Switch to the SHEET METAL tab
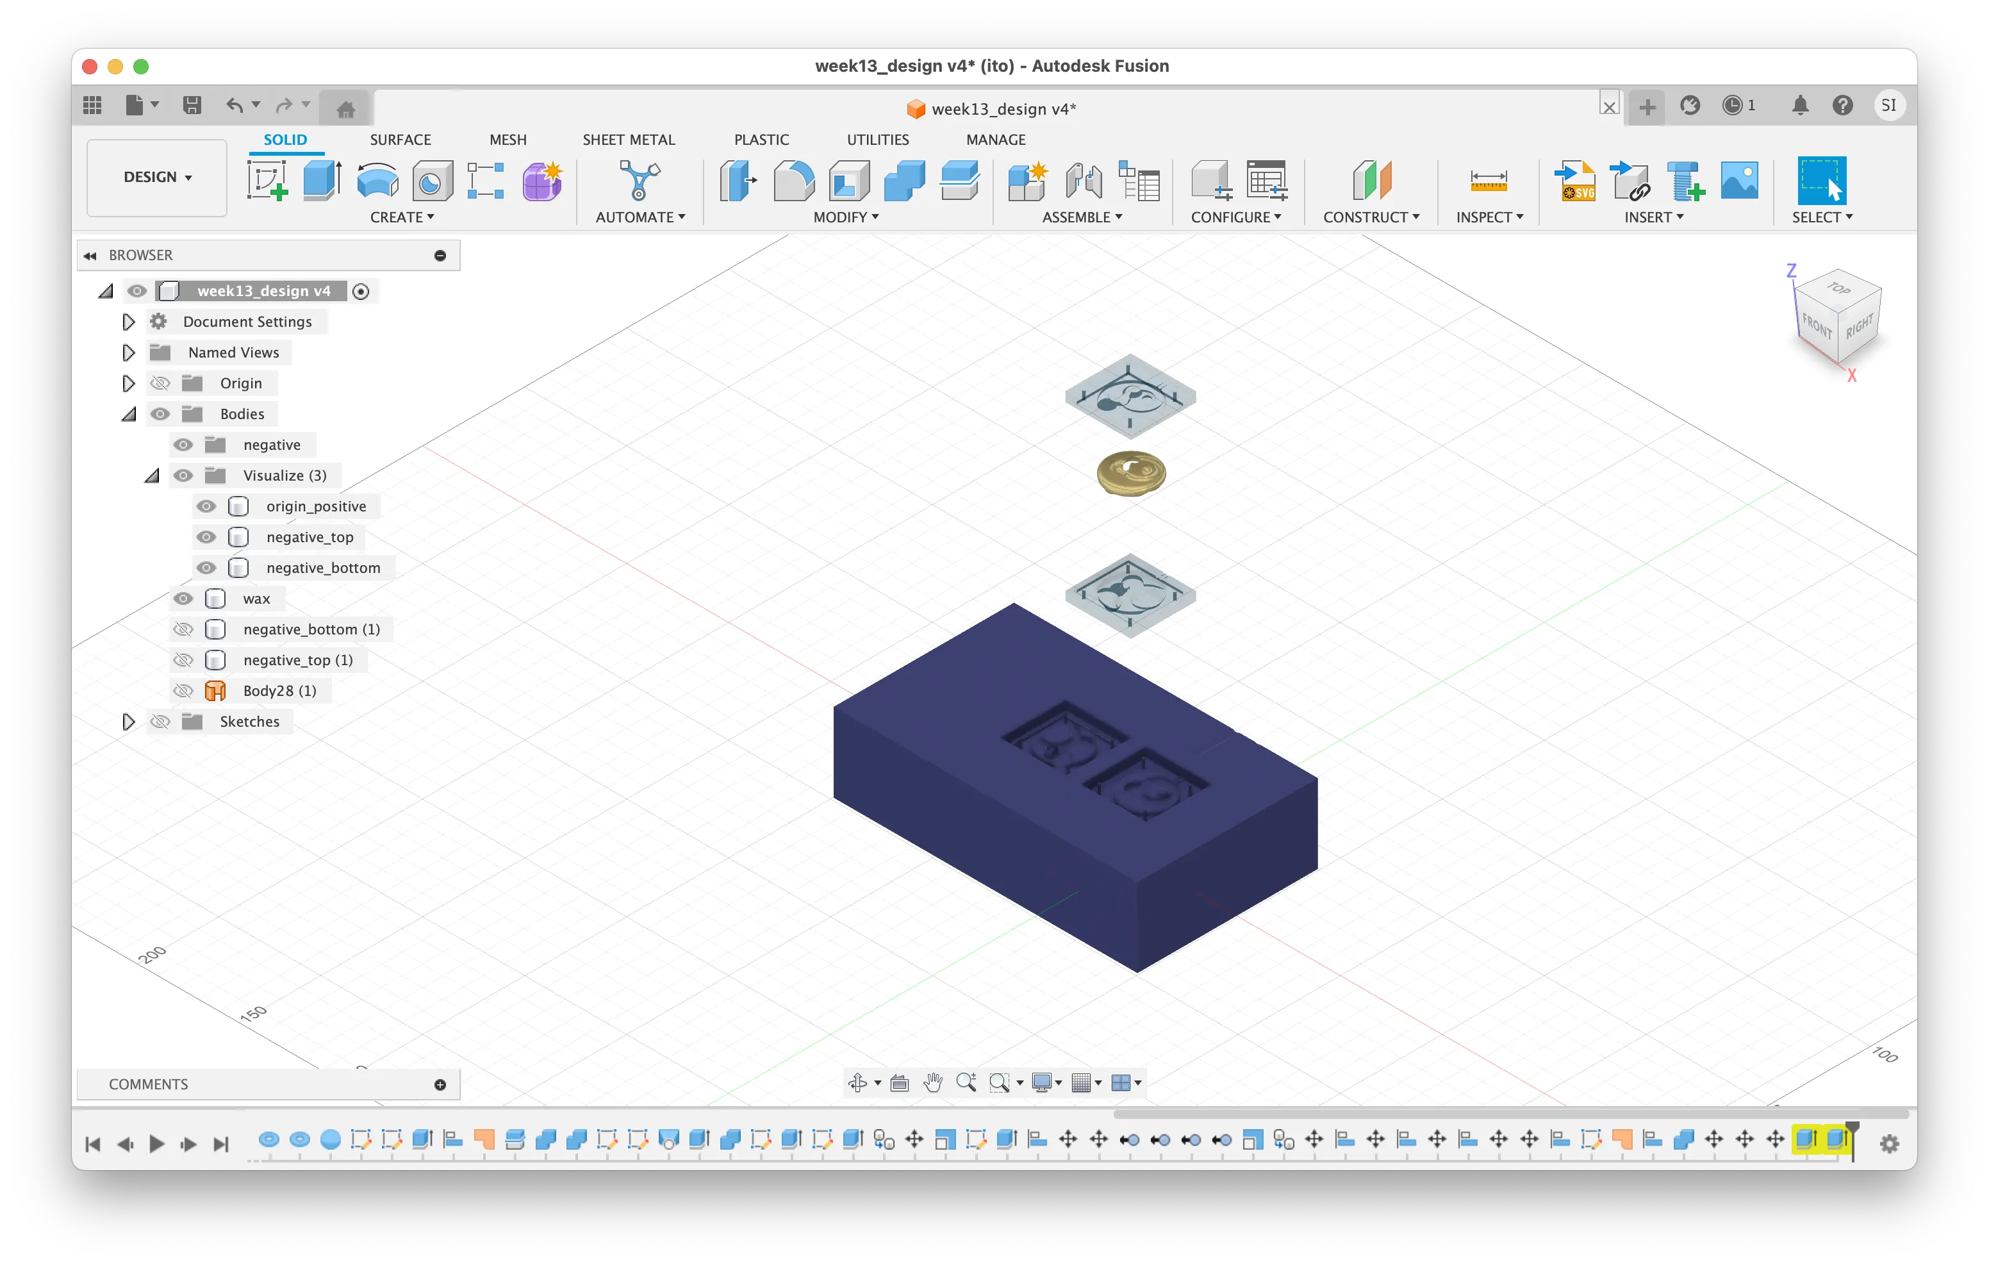1989x1265 pixels. pyautogui.click(x=629, y=140)
